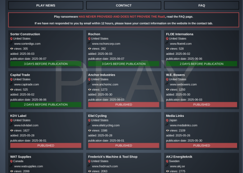Click the location pin on Rochon
The image size is (243, 173).
pos(89,38)
